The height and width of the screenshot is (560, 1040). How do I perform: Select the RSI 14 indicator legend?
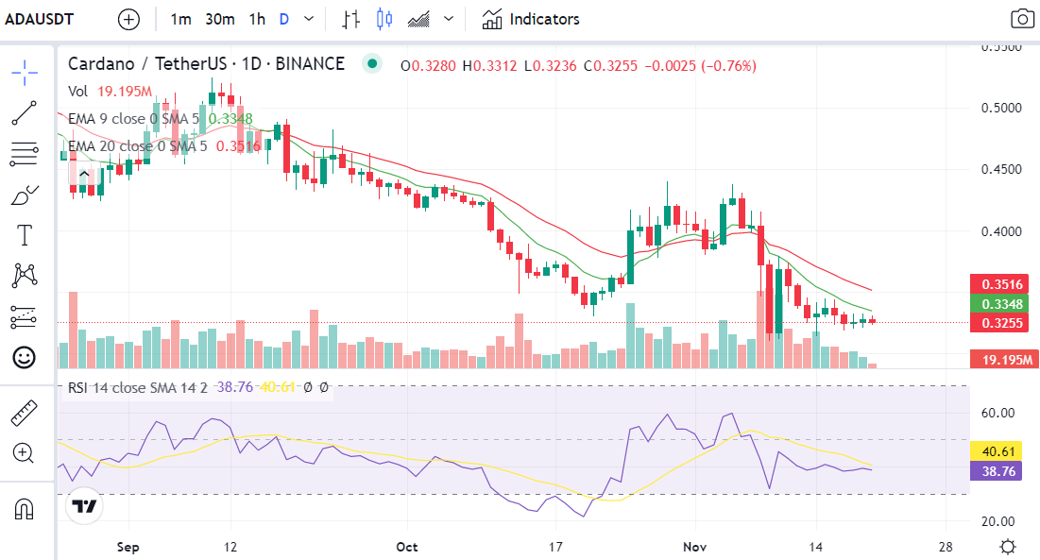pos(198,387)
